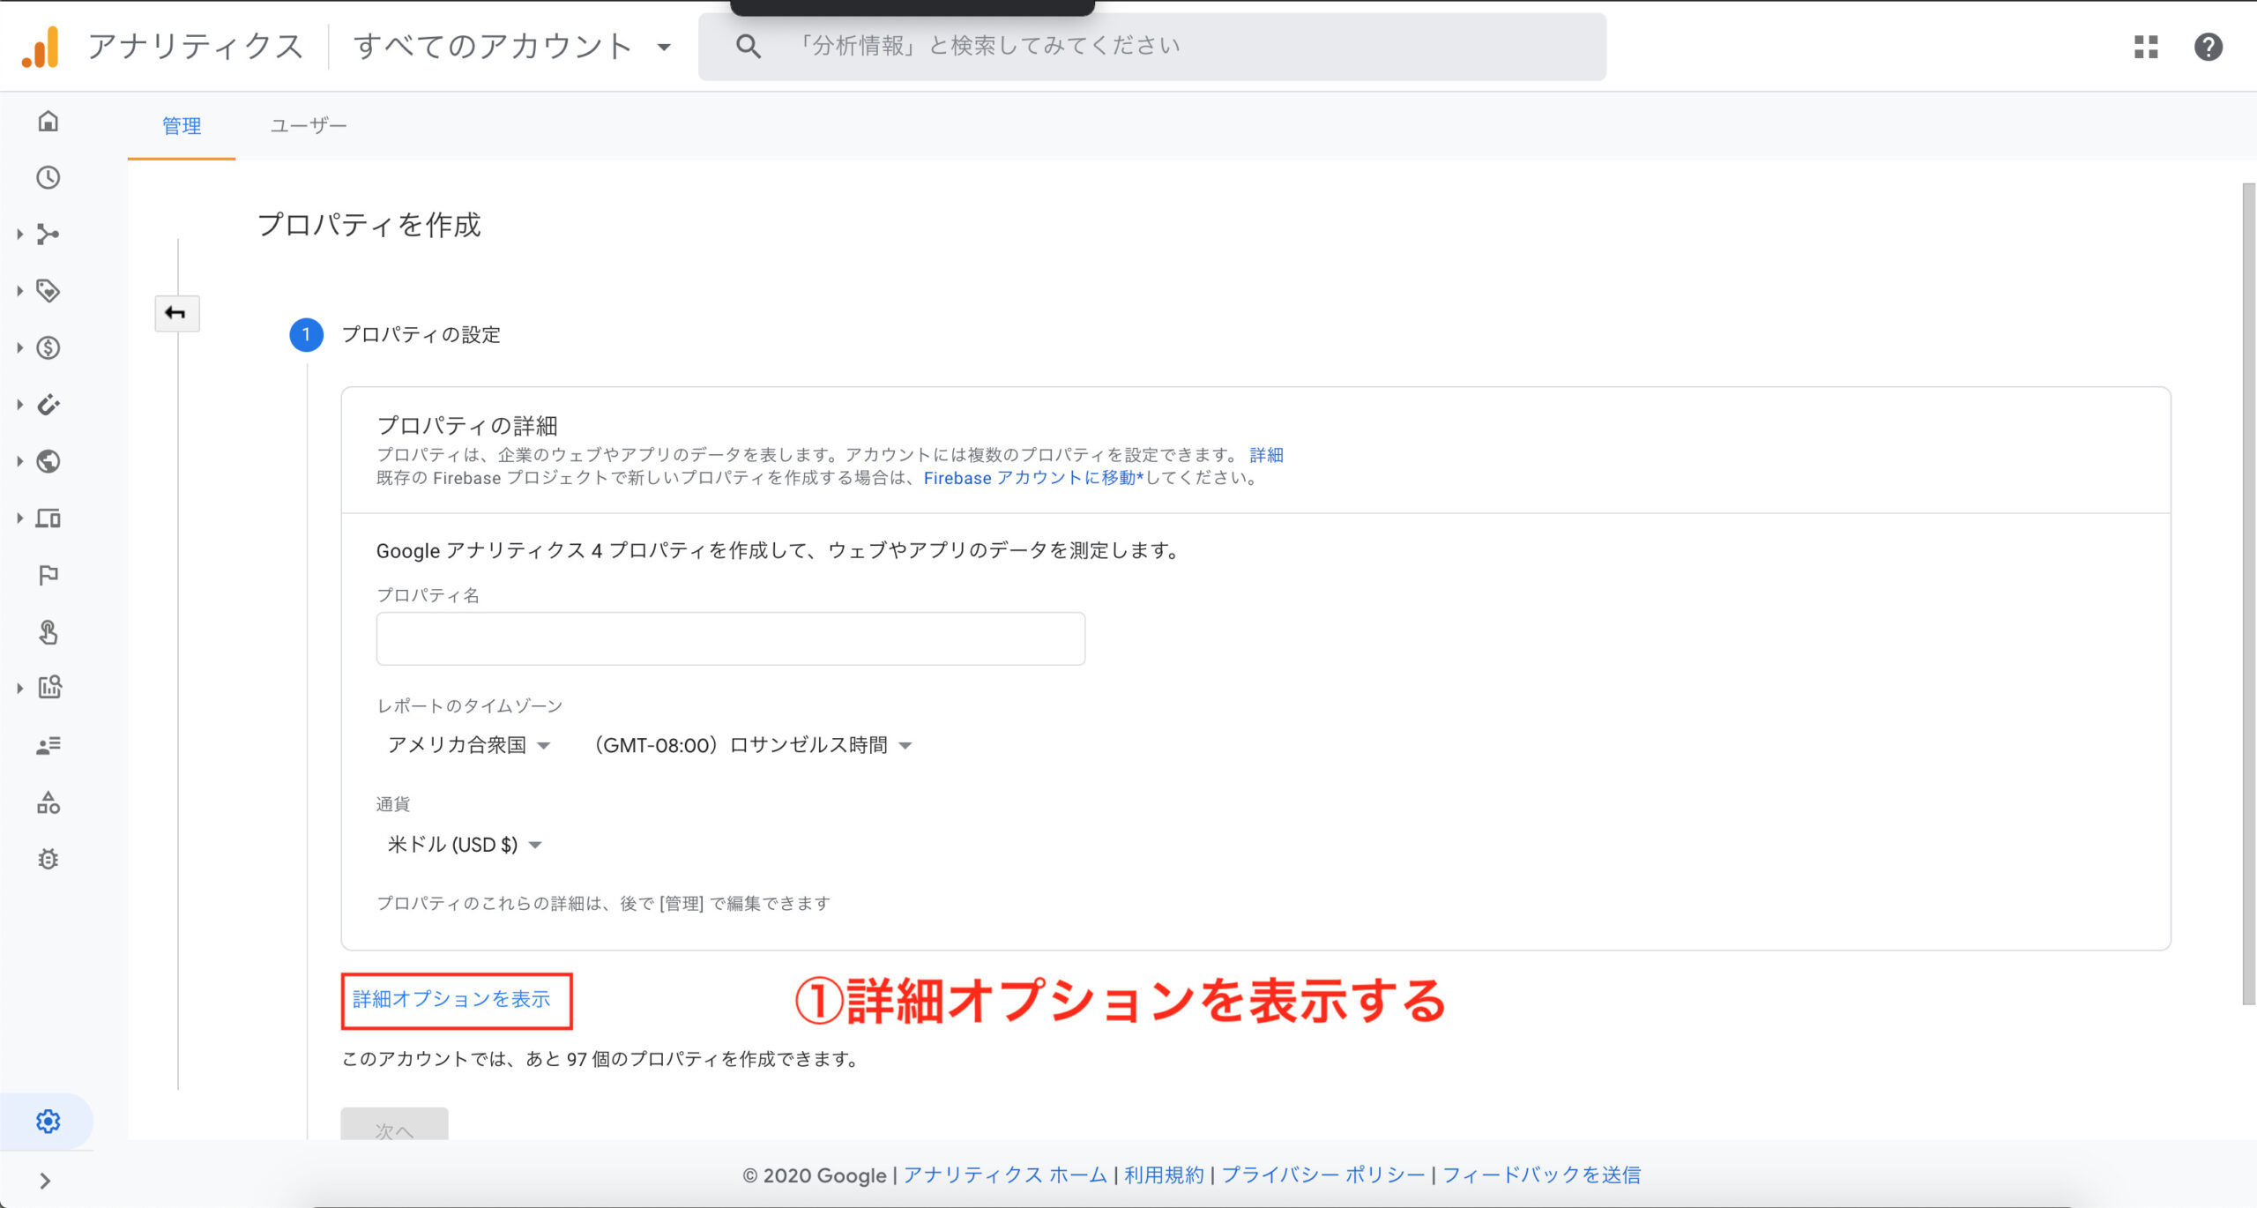Viewport: 2257px width, 1208px height.
Task: Click the flag icon in the sidebar
Action: 48,575
